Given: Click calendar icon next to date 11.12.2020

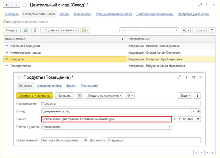Looking at the screenshot, I should [198, 119].
